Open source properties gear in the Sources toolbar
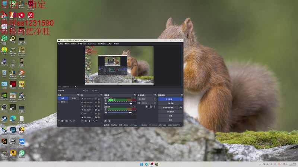298x167 pixels. point(89,121)
